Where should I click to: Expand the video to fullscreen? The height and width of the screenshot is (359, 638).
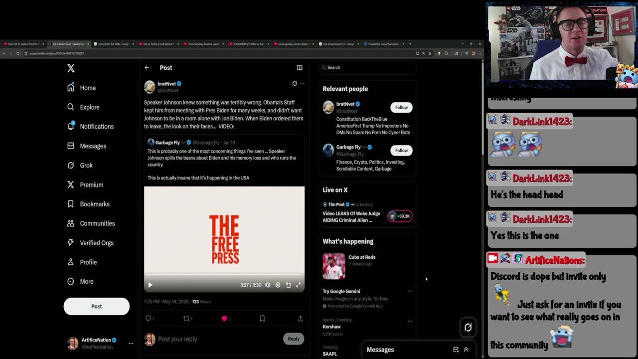pyautogui.click(x=298, y=285)
